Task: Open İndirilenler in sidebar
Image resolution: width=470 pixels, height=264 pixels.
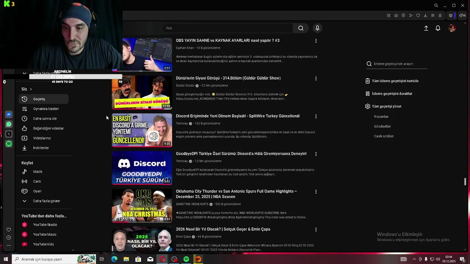Action: click(43, 148)
